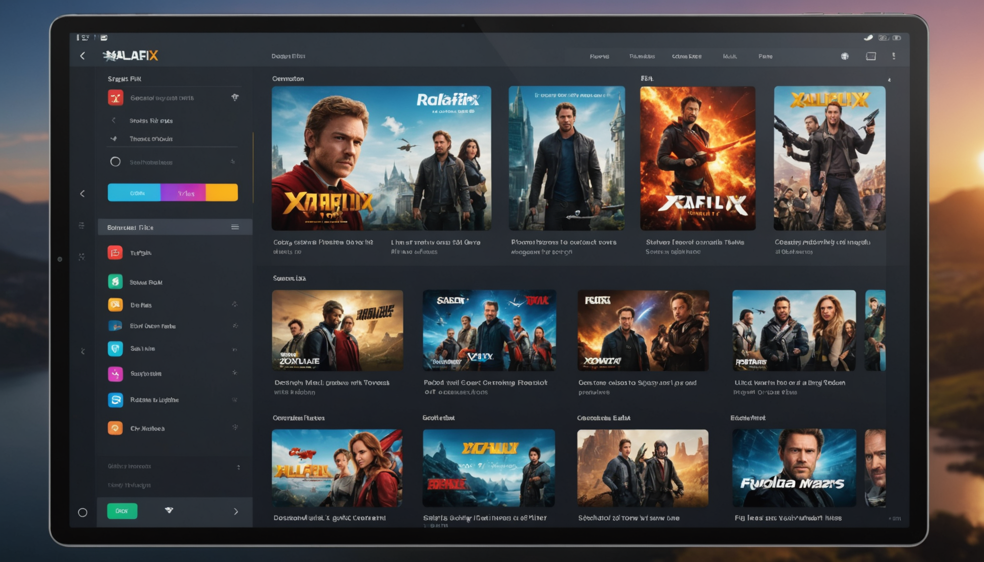Click the green button in the sidebar bottom bar
Image resolution: width=984 pixels, height=562 pixels.
[122, 511]
